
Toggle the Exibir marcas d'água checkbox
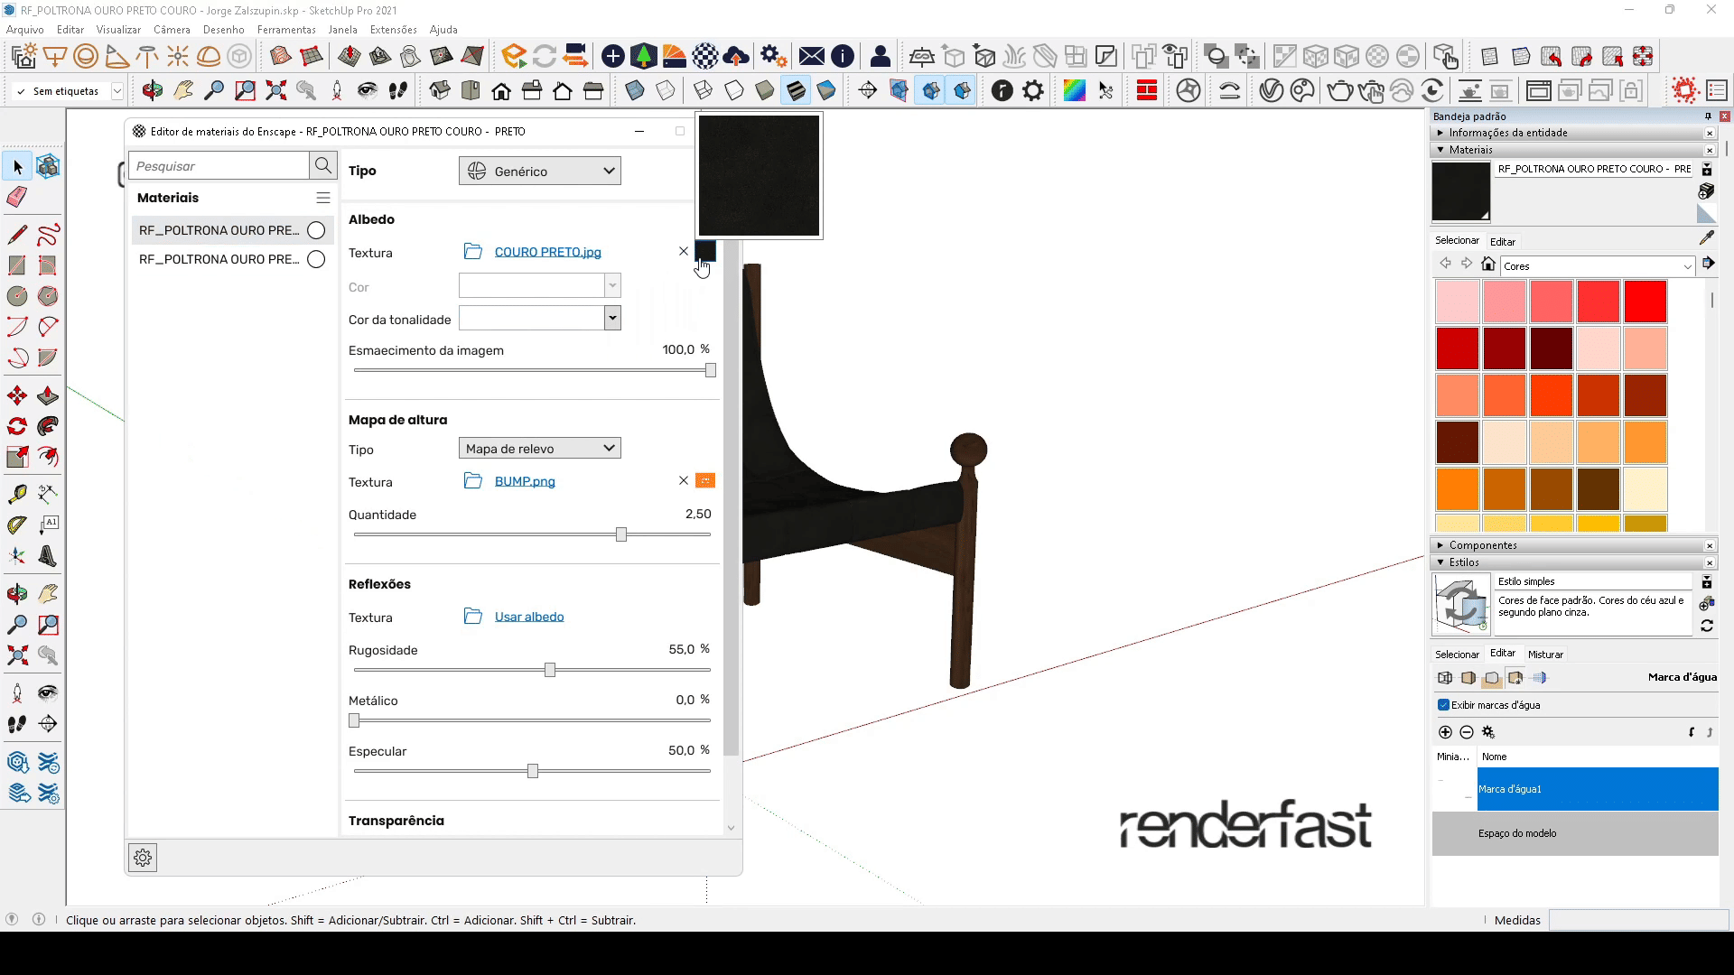(x=1443, y=705)
